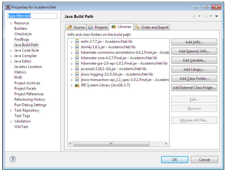
Task: Click the Add External JARs button
Action: pos(194,51)
